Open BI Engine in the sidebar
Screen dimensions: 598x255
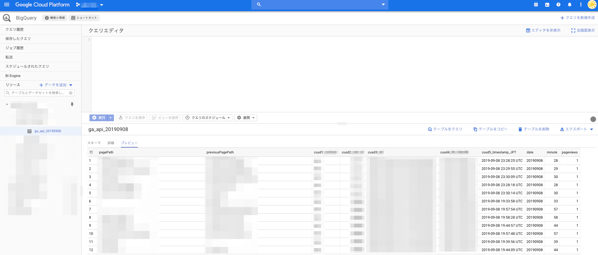[x=41, y=76]
